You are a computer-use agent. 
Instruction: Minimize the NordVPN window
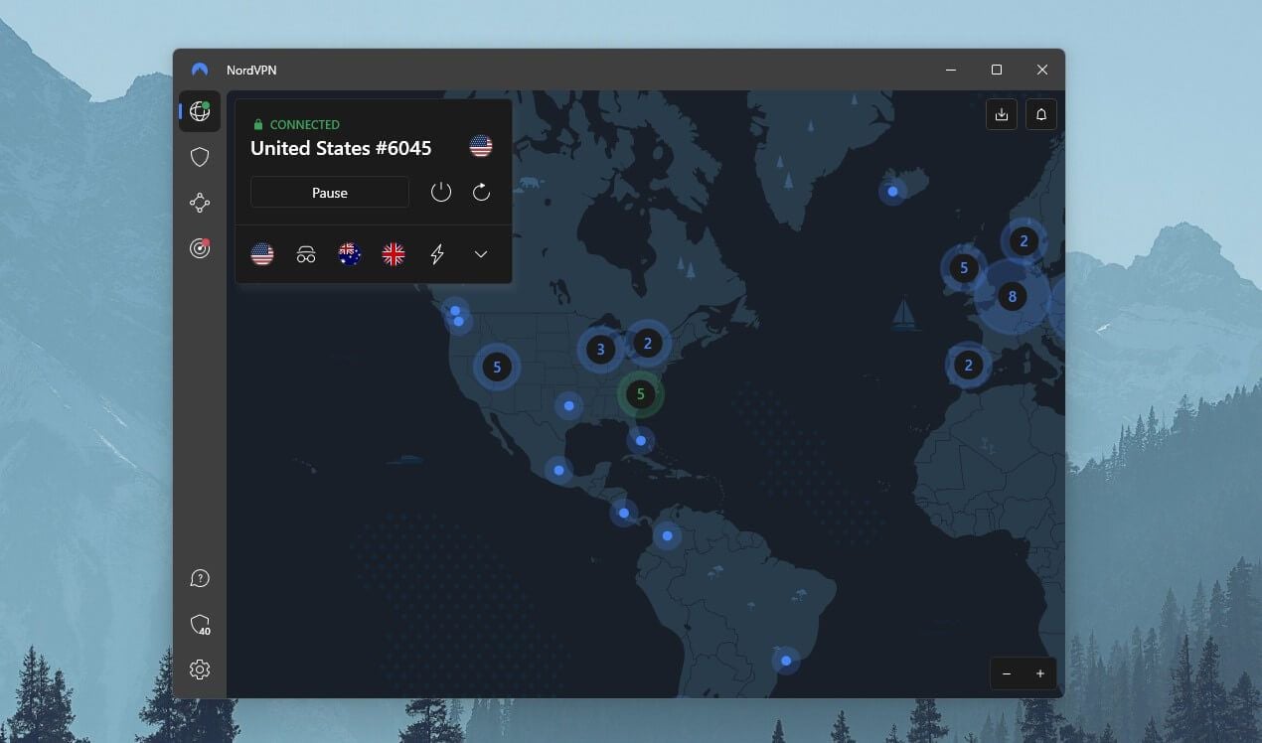[951, 70]
